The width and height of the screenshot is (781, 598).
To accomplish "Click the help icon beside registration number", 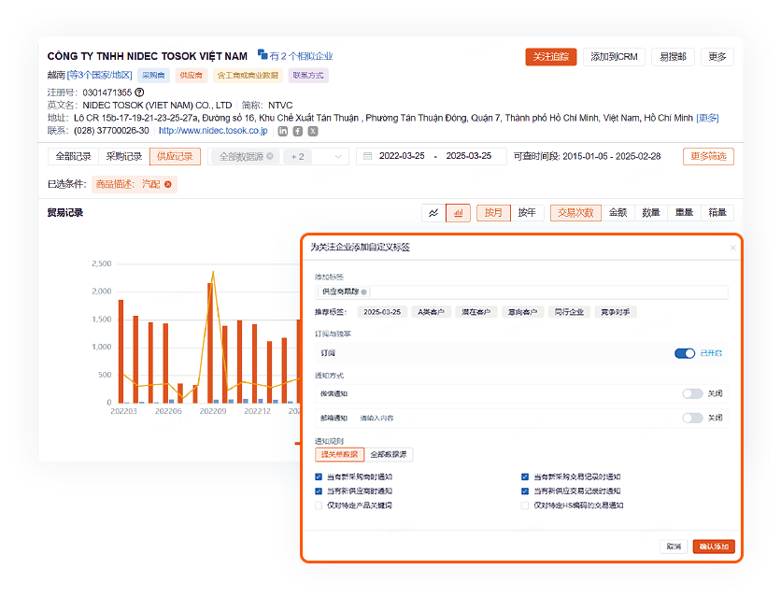I will [139, 93].
